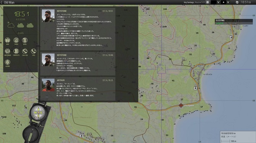This screenshot has height=143, width=256.
Task: Expand the dot marker dropdown arrow in top bar
Action: pos(228,2)
